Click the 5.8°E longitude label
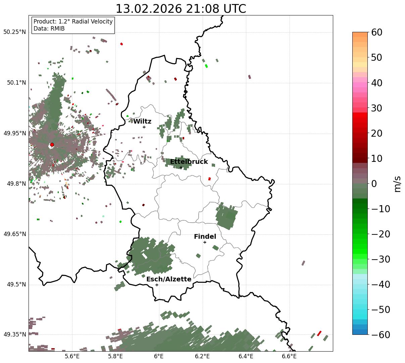This screenshot has width=405, height=363. click(115, 356)
